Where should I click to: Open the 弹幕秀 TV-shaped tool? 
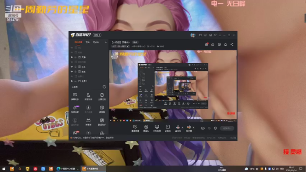coord(88,122)
